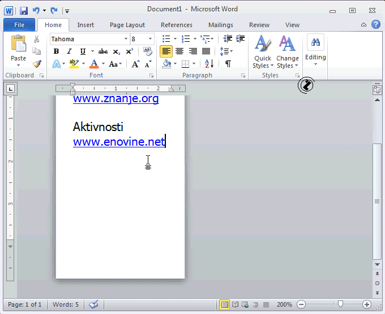The width and height of the screenshot is (385, 314).
Task: Switch to the Page Layout tab
Action: click(x=127, y=25)
